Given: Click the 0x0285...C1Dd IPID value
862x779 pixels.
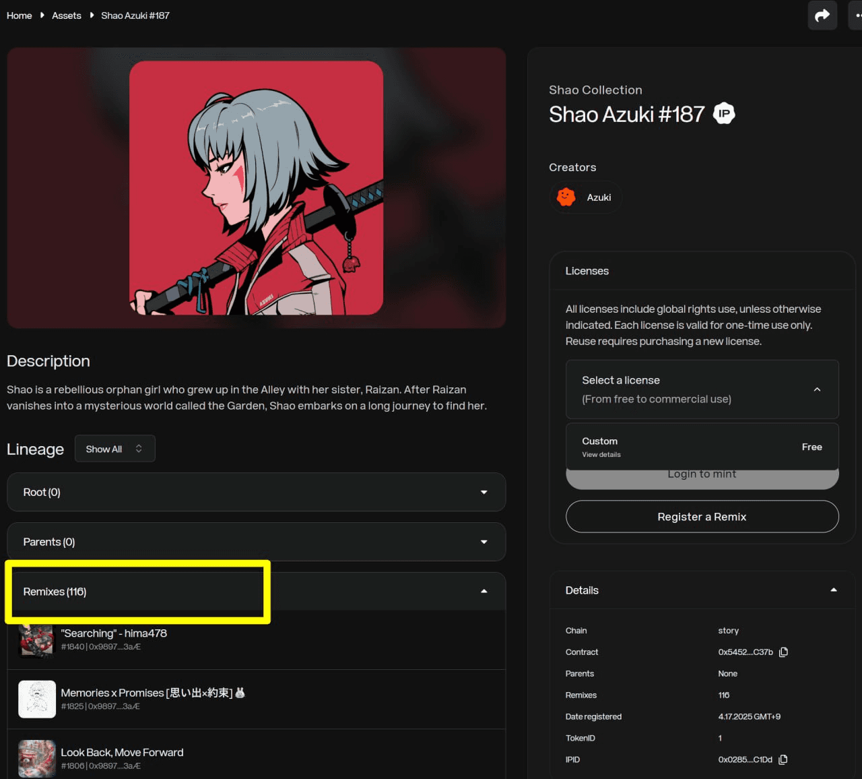Looking at the screenshot, I should 745,760.
